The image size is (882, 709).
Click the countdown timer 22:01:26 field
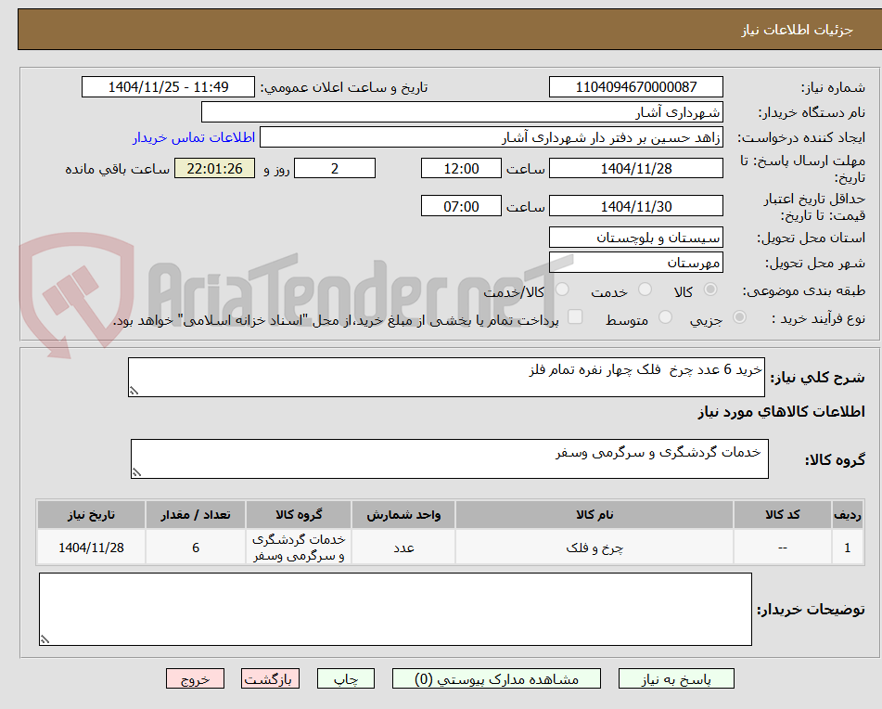[215, 168]
